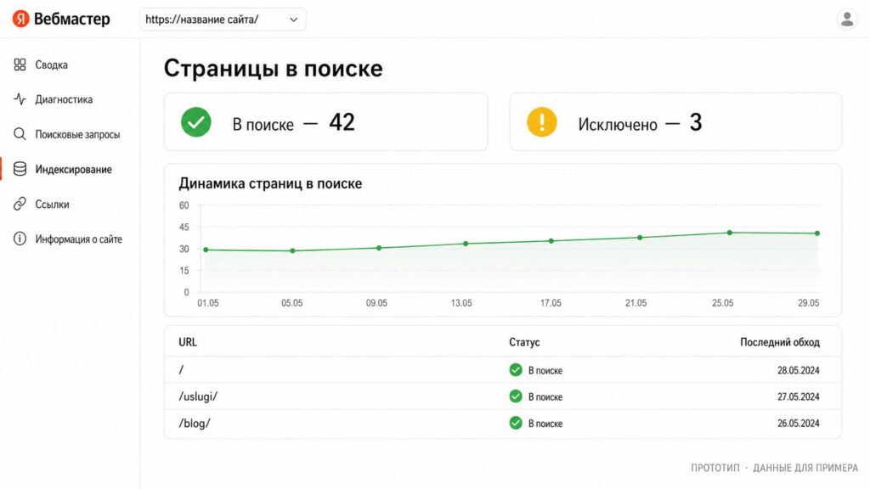Viewport: 870px width, 489px height.
Task: Expand the site URL dropdown arrow
Action: pos(293,20)
